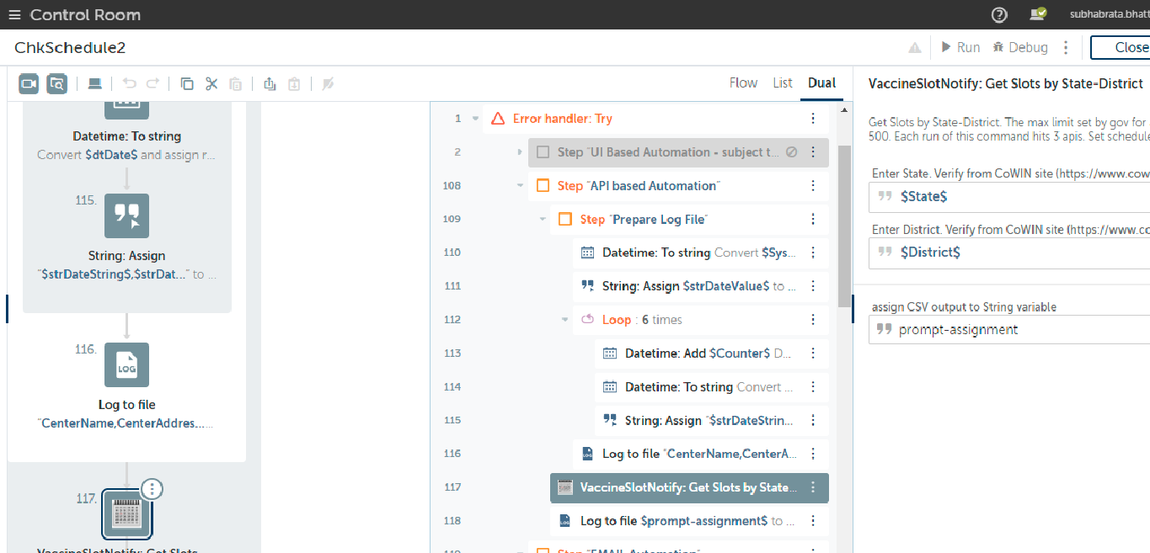
Task: Click the $State$ input field
Action: tap(1011, 196)
